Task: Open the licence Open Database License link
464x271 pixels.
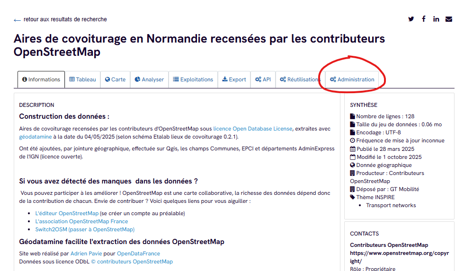Action: pyautogui.click(x=252, y=129)
